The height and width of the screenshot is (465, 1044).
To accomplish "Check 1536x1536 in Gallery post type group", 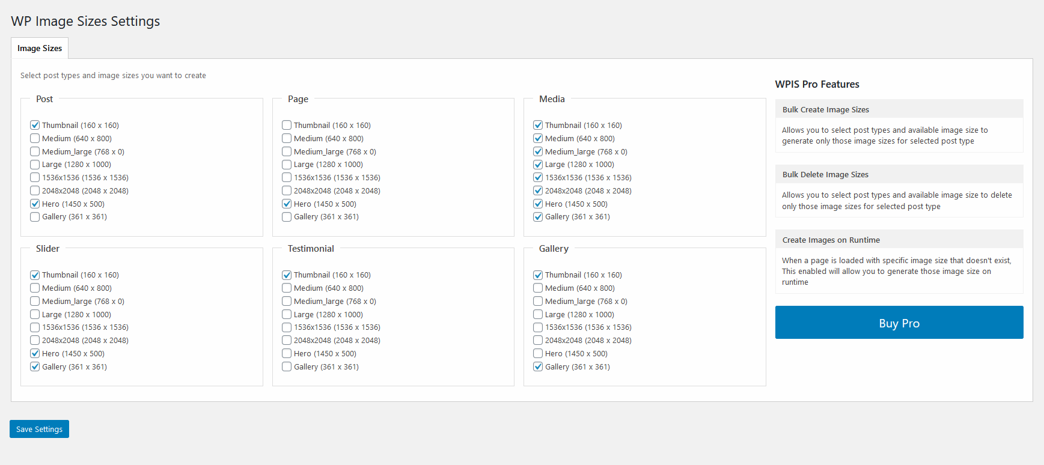I will pyautogui.click(x=538, y=327).
